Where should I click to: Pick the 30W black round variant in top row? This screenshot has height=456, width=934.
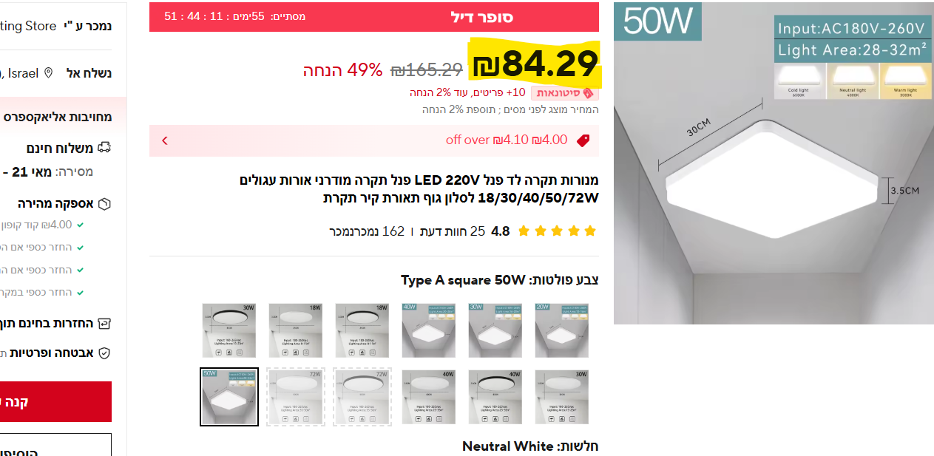229,330
